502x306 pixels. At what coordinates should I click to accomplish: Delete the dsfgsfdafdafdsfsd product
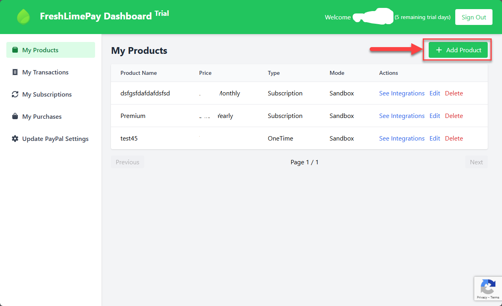pos(454,93)
